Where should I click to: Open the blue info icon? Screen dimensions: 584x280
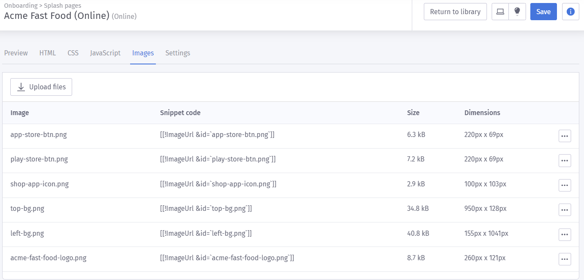(x=571, y=12)
